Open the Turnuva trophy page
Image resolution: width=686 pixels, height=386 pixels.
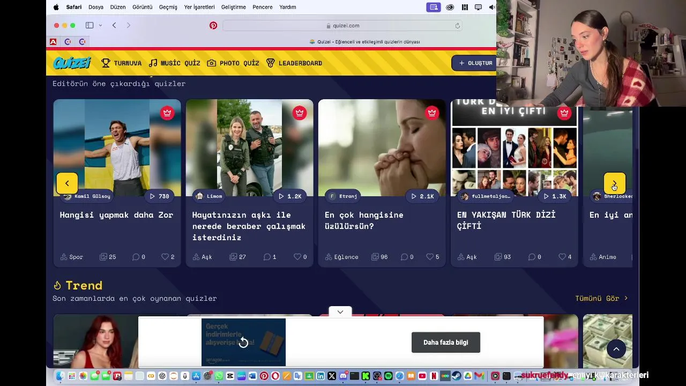pos(122,63)
